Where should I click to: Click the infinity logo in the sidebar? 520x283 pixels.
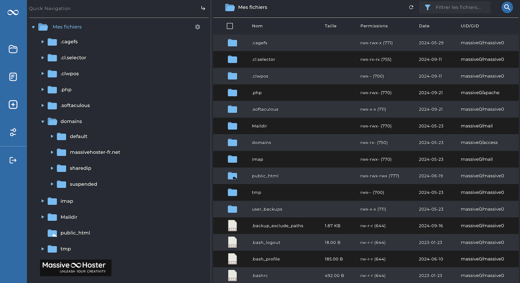(13, 12)
